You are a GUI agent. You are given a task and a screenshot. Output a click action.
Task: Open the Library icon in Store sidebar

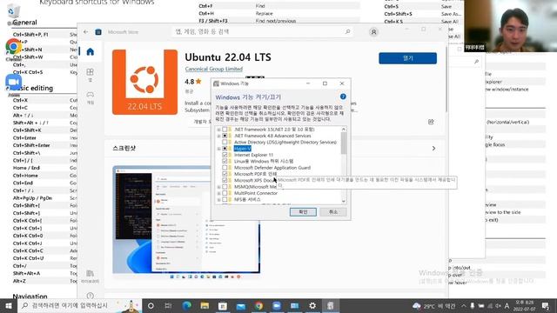(91, 276)
